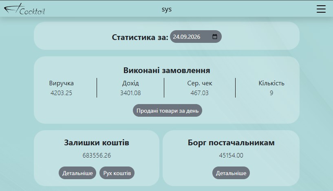Click the Дохід value 3401.08
This screenshot has width=333, height=191.
(130, 93)
